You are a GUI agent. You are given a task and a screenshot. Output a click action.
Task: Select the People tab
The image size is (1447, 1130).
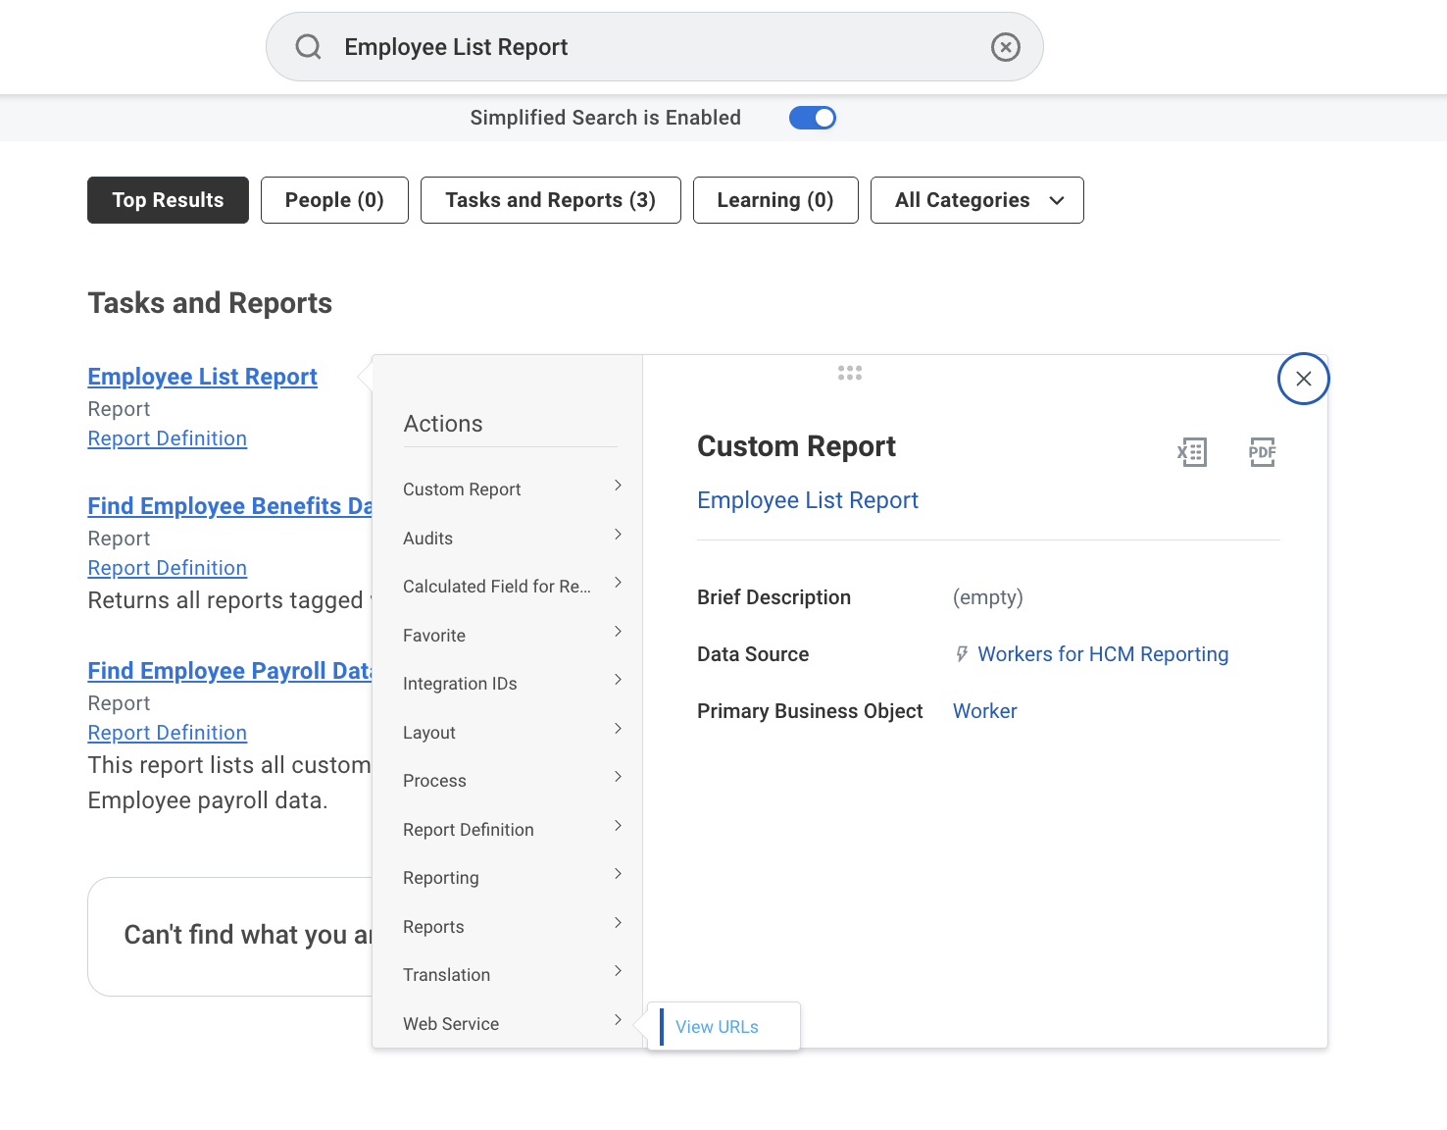(x=334, y=200)
